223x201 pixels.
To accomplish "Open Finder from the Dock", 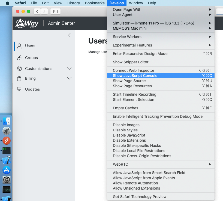I will pos(7,121).
